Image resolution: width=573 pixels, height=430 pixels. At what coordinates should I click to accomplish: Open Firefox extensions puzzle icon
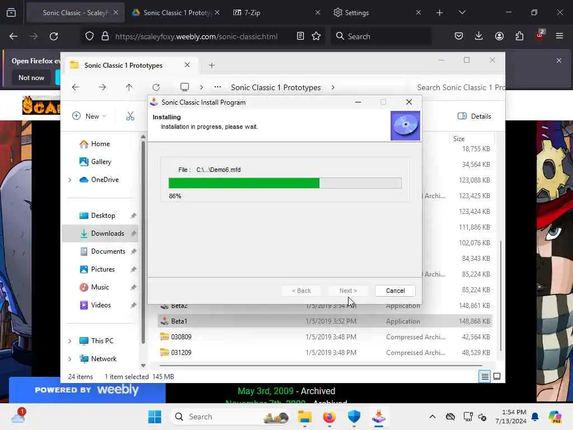tap(519, 36)
